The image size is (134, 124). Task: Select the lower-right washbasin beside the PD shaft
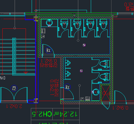point(96,92)
